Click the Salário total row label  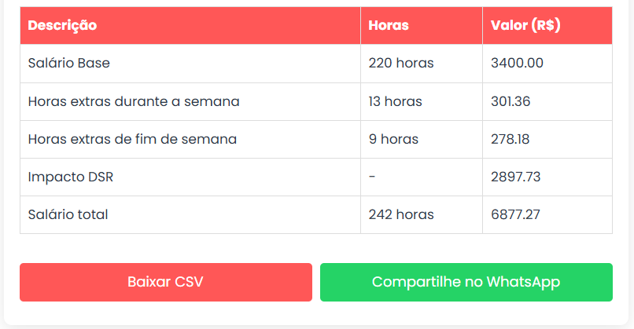(x=68, y=214)
